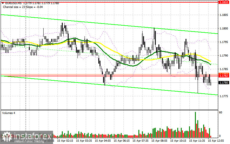Click the tallest green volume bar

(x=195, y=125)
